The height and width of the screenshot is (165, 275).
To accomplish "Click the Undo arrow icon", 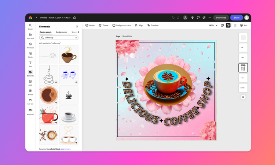I will [173, 18].
